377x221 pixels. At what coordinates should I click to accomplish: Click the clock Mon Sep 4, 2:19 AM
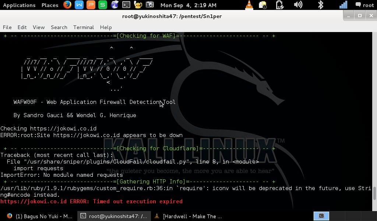tap(188, 5)
